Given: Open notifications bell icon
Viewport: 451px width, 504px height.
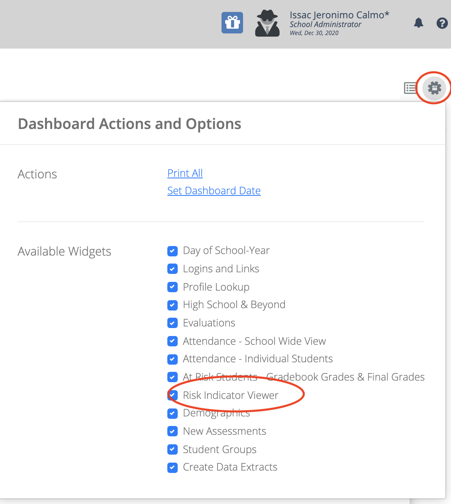Looking at the screenshot, I should tap(418, 23).
